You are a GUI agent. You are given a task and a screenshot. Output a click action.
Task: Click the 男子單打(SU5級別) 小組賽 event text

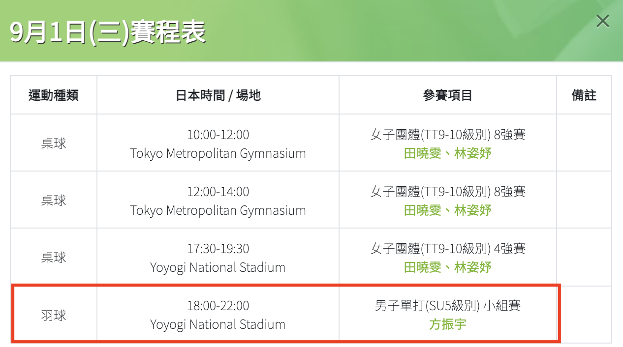click(x=447, y=306)
